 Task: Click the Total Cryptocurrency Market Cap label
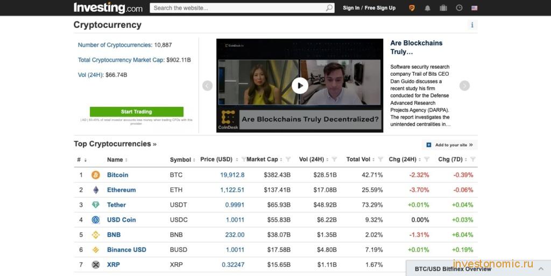click(121, 60)
